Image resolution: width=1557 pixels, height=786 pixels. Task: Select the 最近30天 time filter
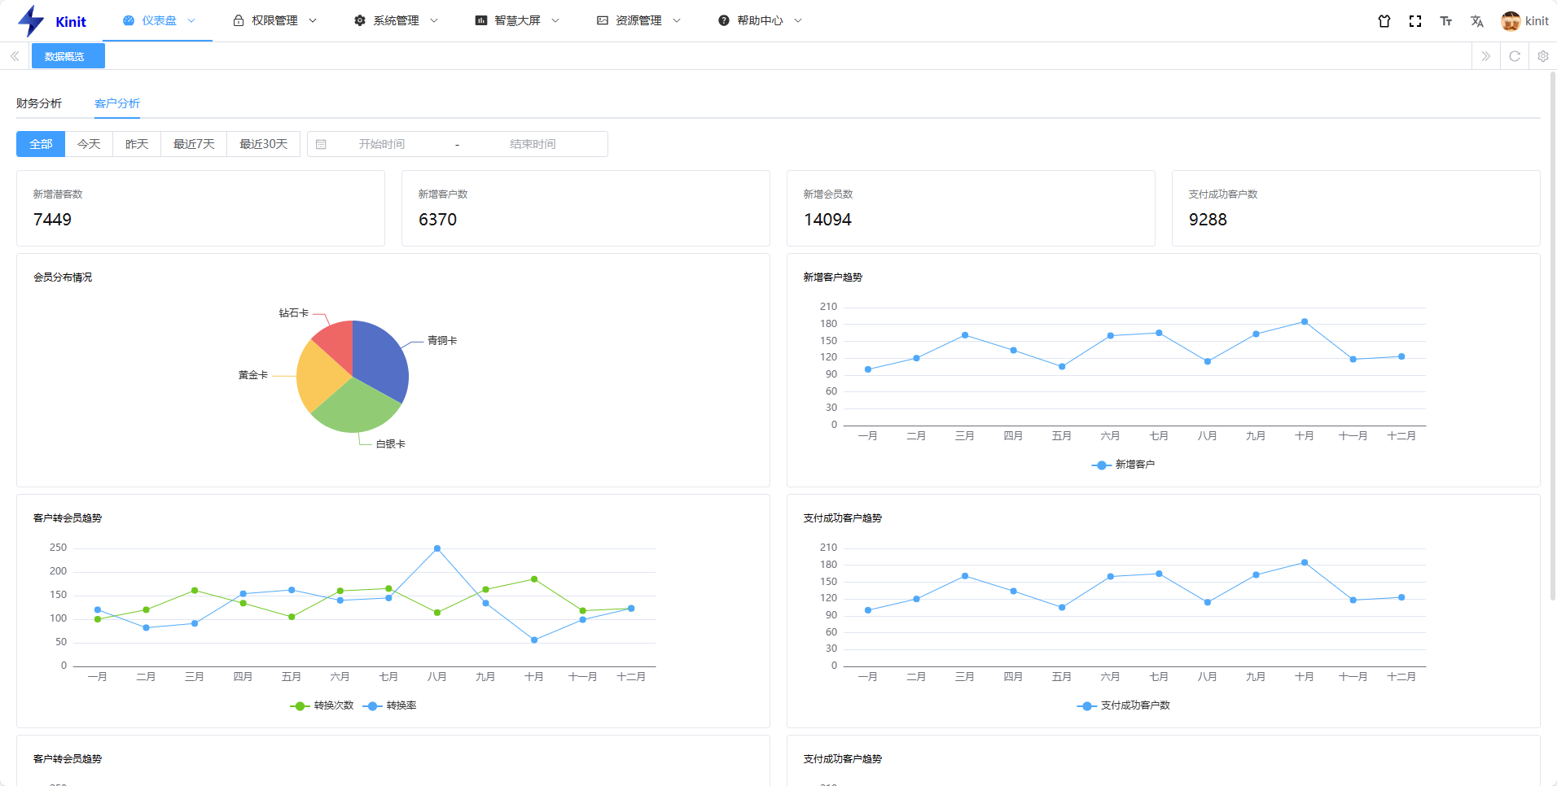click(264, 144)
